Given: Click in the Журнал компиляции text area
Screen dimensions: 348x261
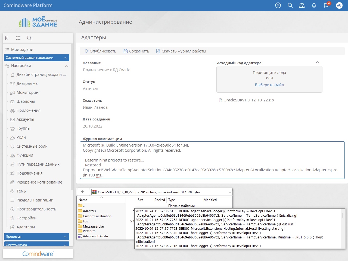Looking at the screenshot, I should pos(212,160).
